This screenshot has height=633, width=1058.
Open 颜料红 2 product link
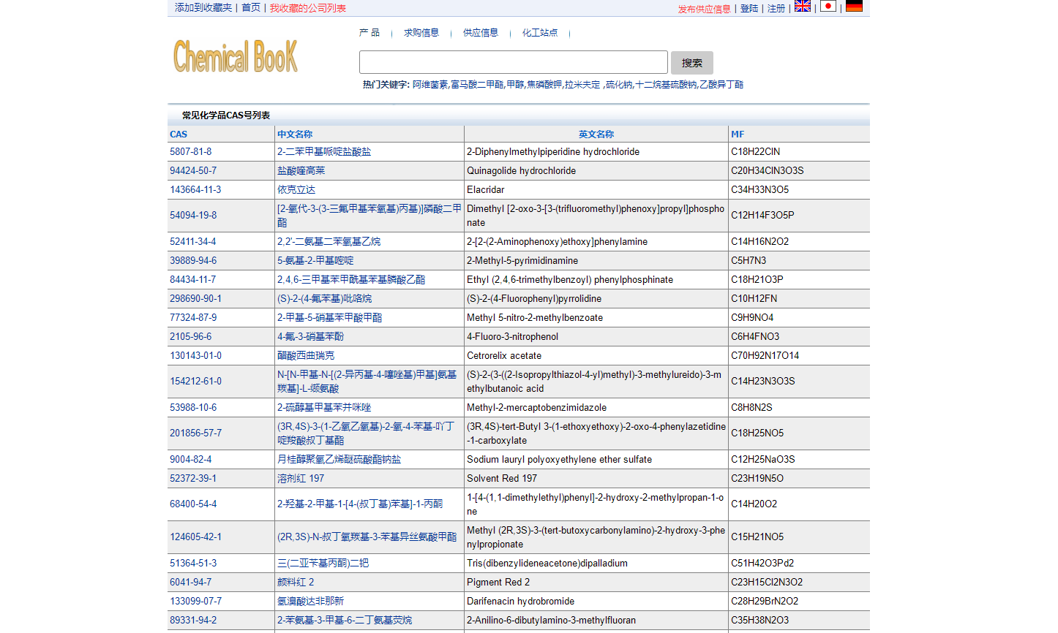pos(296,583)
